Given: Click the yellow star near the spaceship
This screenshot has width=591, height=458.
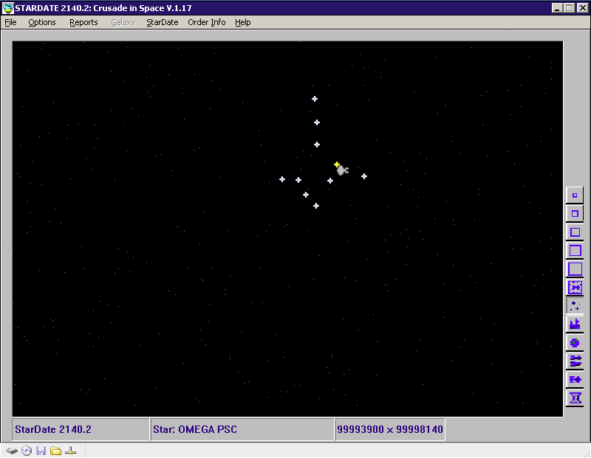Looking at the screenshot, I should point(337,164).
